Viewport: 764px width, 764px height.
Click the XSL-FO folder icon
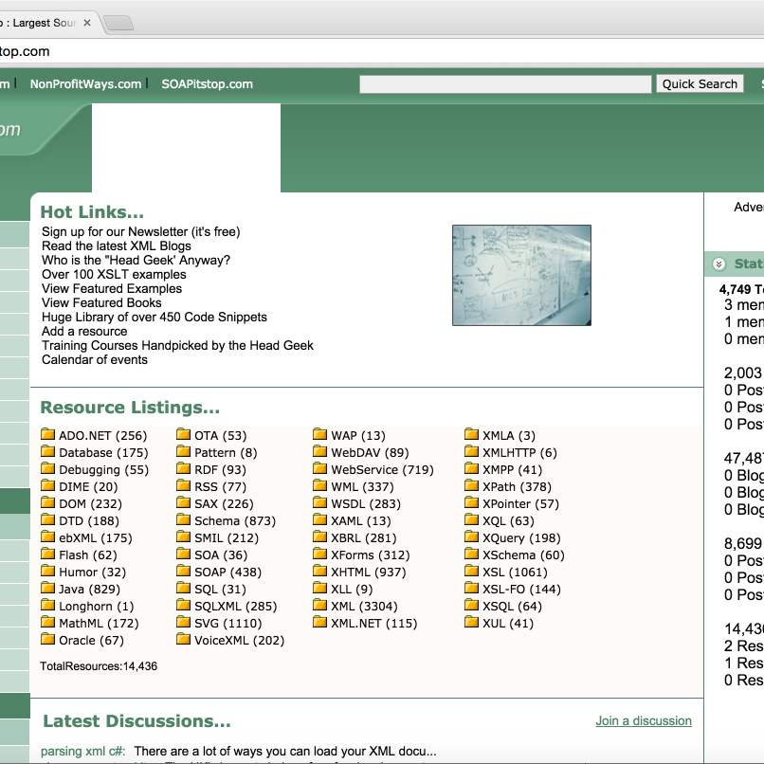(471, 587)
